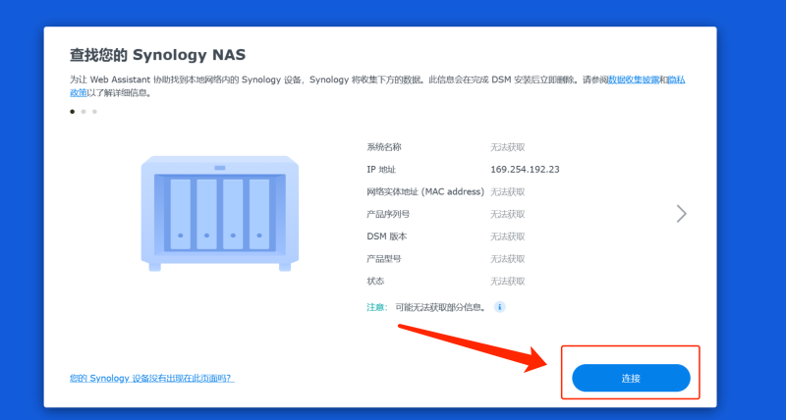Click the 连接 connect button
786x420 pixels.
[x=631, y=378]
